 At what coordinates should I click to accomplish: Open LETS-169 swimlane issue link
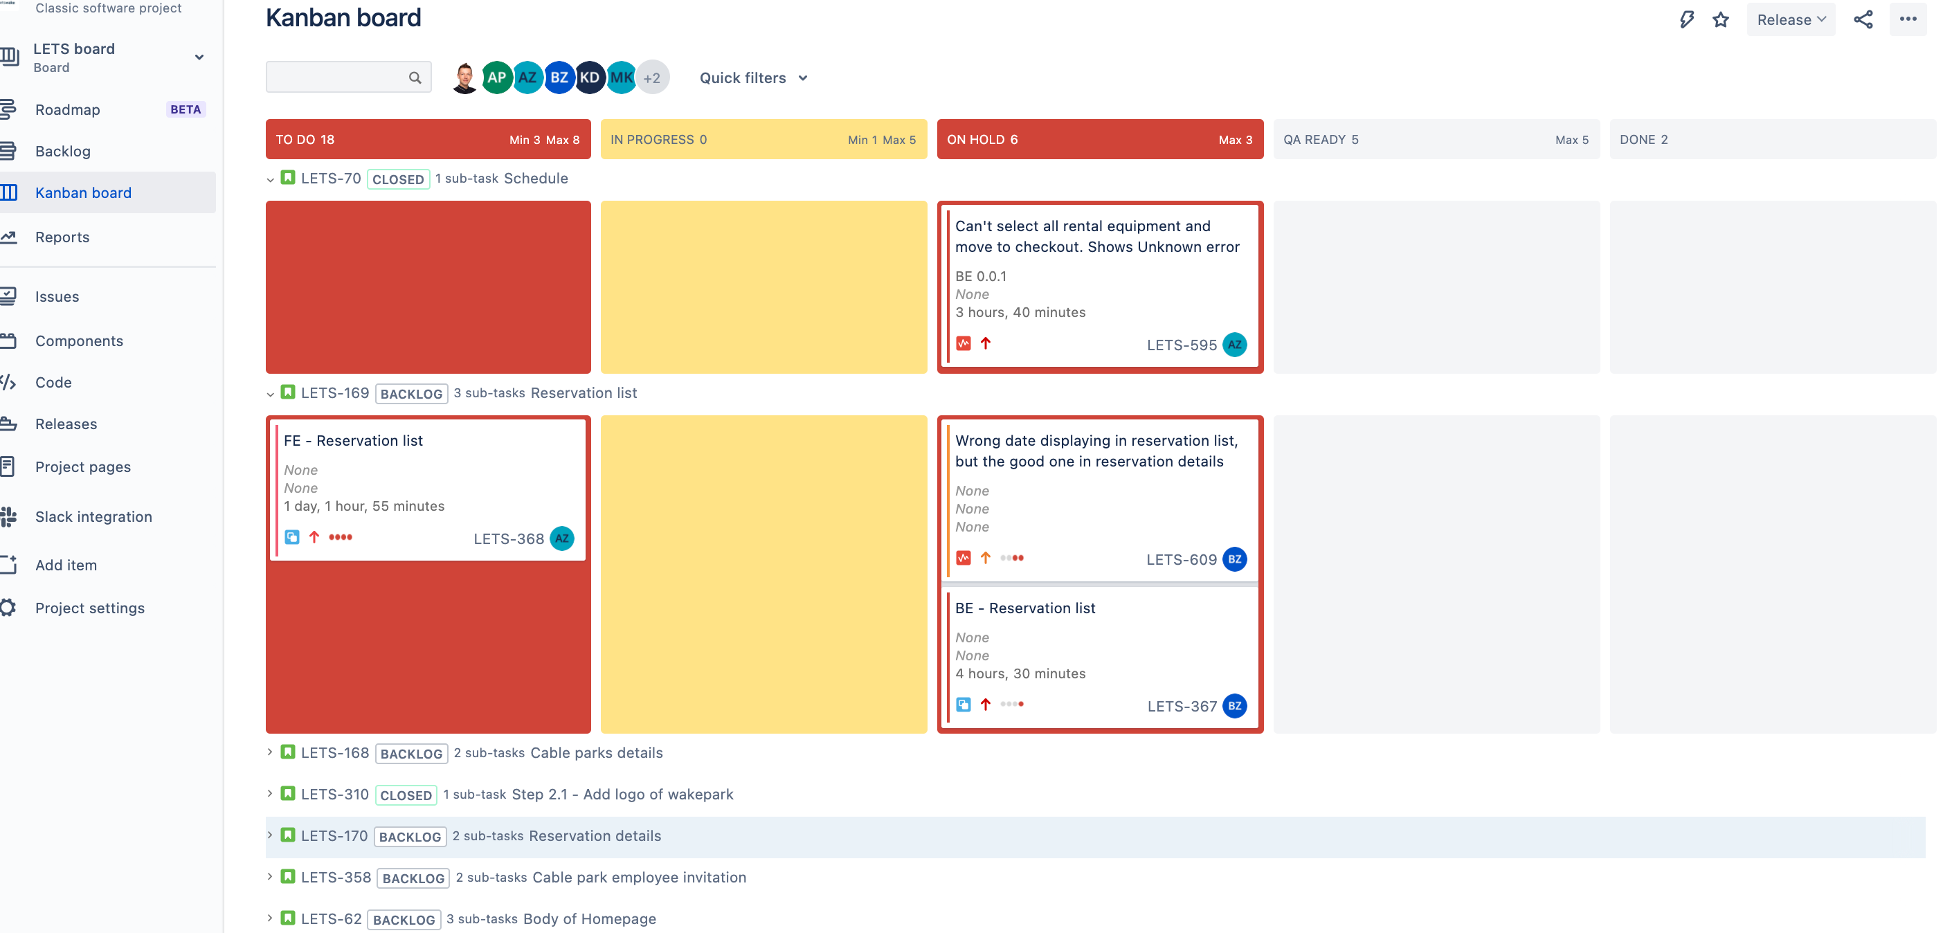tap(335, 392)
